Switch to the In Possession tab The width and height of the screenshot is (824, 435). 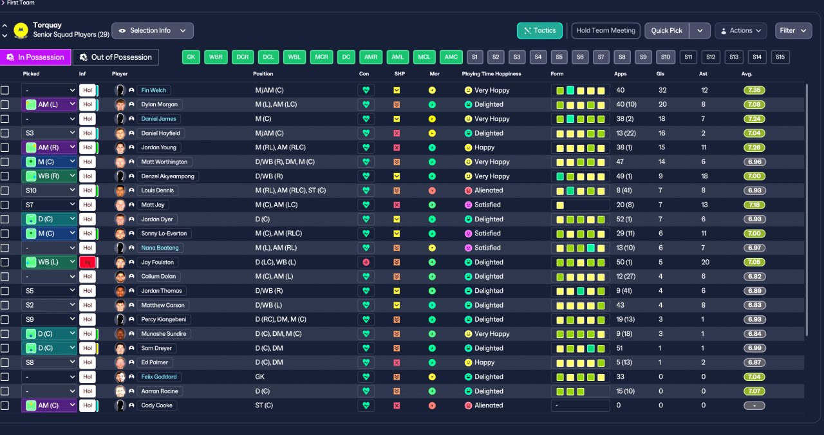35,57
